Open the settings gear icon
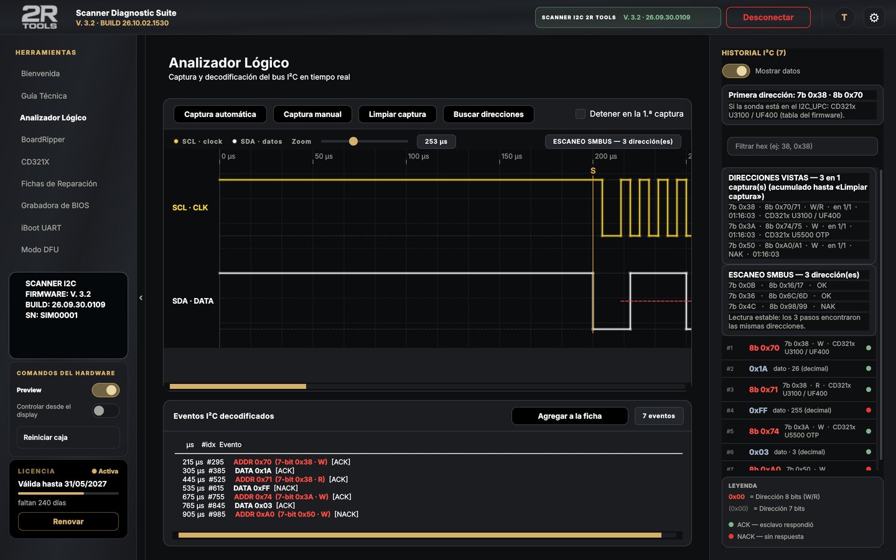 (874, 17)
